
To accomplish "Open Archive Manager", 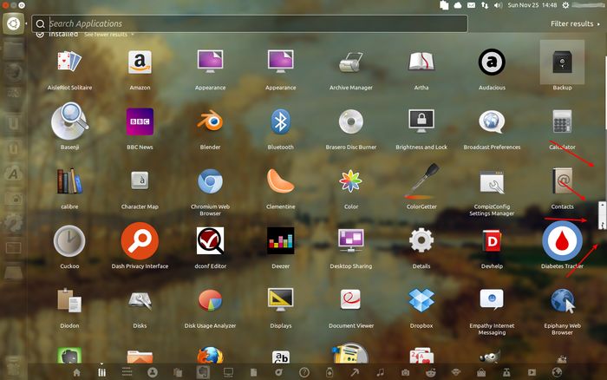I will pos(350,62).
